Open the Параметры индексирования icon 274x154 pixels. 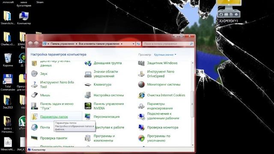[x=141, y=106]
